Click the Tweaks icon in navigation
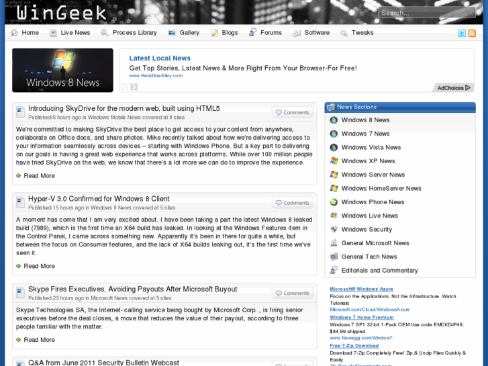Image resolution: width=488 pixels, height=366 pixels. pyautogui.click(x=344, y=33)
